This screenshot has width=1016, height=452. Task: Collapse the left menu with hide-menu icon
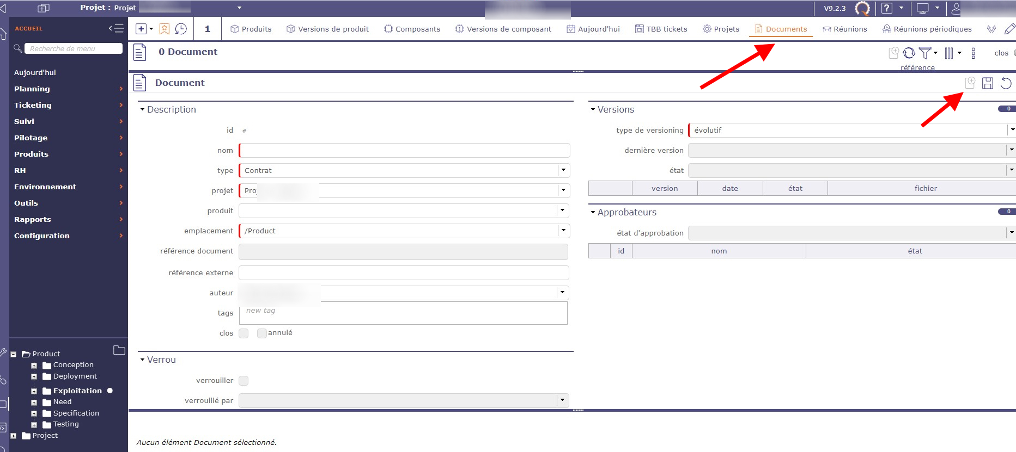click(x=116, y=28)
